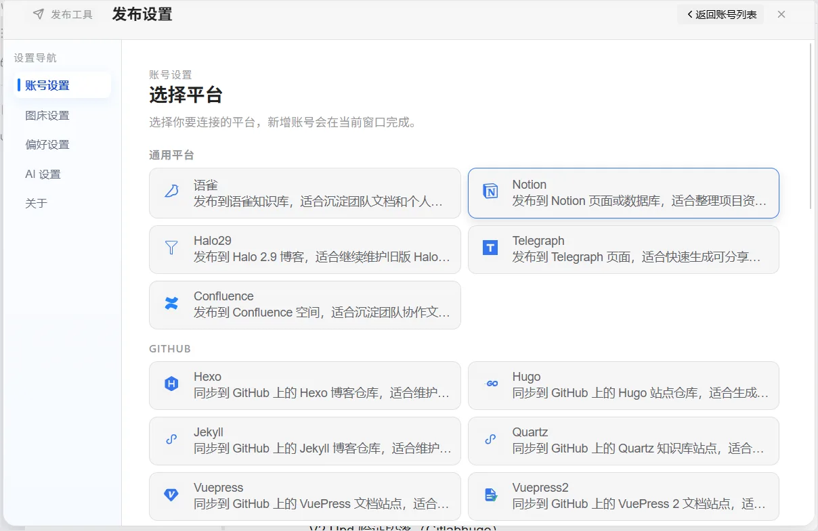Select the Confluence platform card

pyautogui.click(x=305, y=305)
